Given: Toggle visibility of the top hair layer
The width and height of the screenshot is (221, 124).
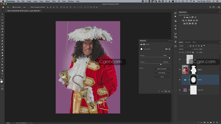Looking at the screenshot, I should tap(180, 59).
